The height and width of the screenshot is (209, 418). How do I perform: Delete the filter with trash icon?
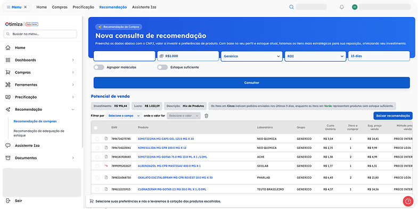point(206,116)
